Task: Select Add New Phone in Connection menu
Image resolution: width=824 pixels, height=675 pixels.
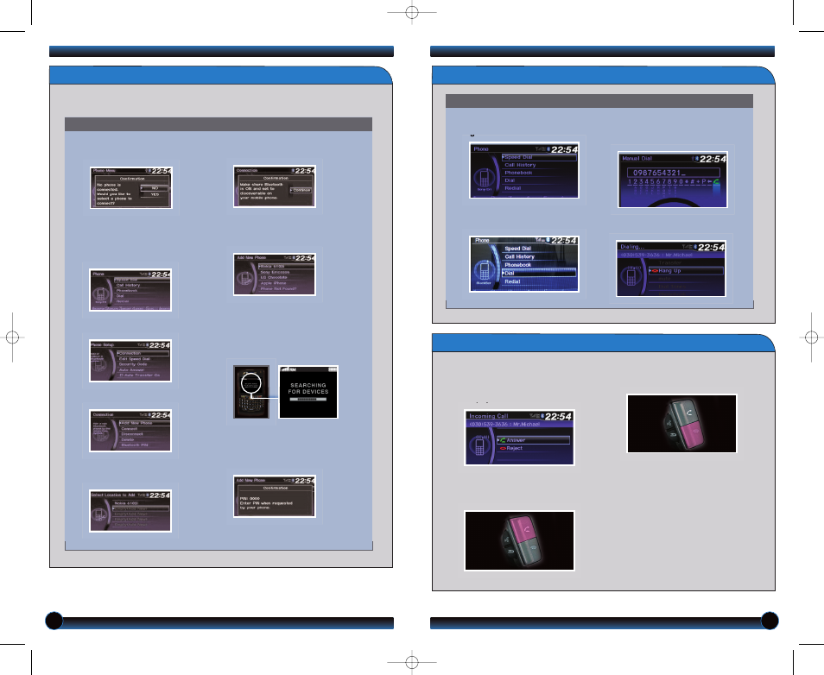Action: pos(144,423)
